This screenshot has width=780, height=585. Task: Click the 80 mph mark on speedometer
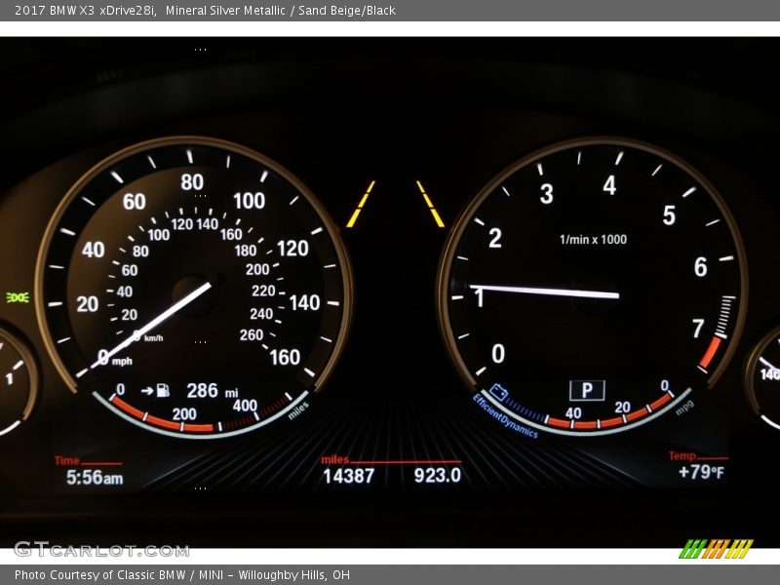192,182
